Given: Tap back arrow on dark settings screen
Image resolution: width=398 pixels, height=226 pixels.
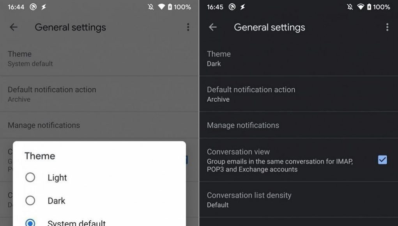Looking at the screenshot, I should click(x=213, y=27).
